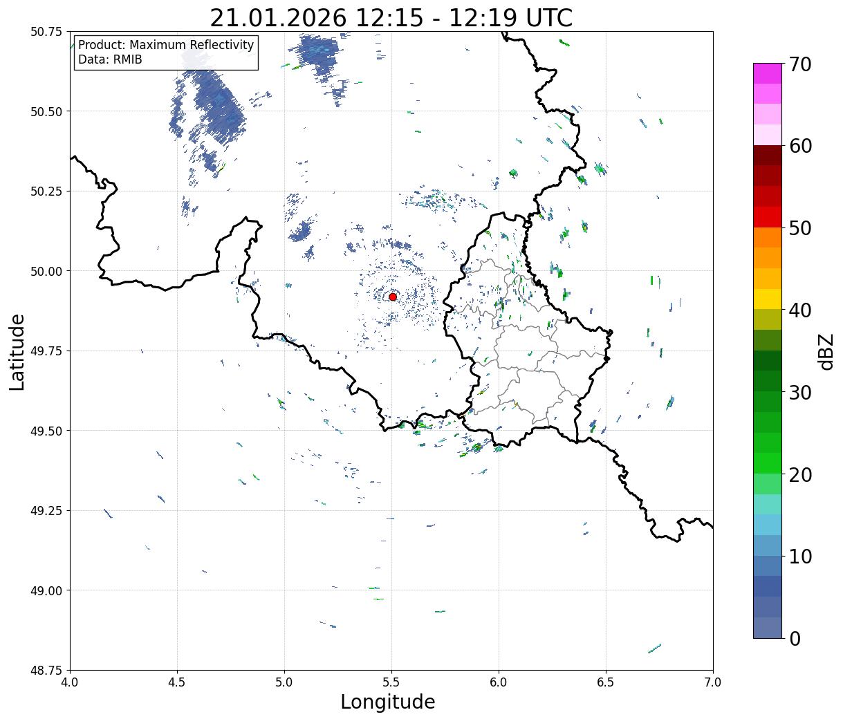The width and height of the screenshot is (843, 719).
Task: Click the latitude tick label 50.50
Action: [46, 111]
